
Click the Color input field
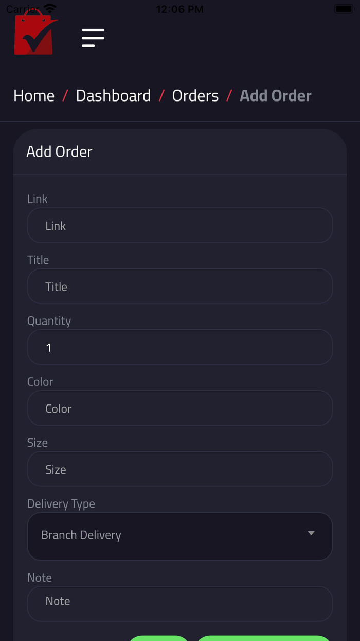click(180, 408)
